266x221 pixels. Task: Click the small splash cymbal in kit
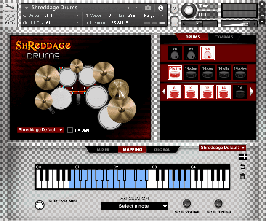(x=77, y=66)
